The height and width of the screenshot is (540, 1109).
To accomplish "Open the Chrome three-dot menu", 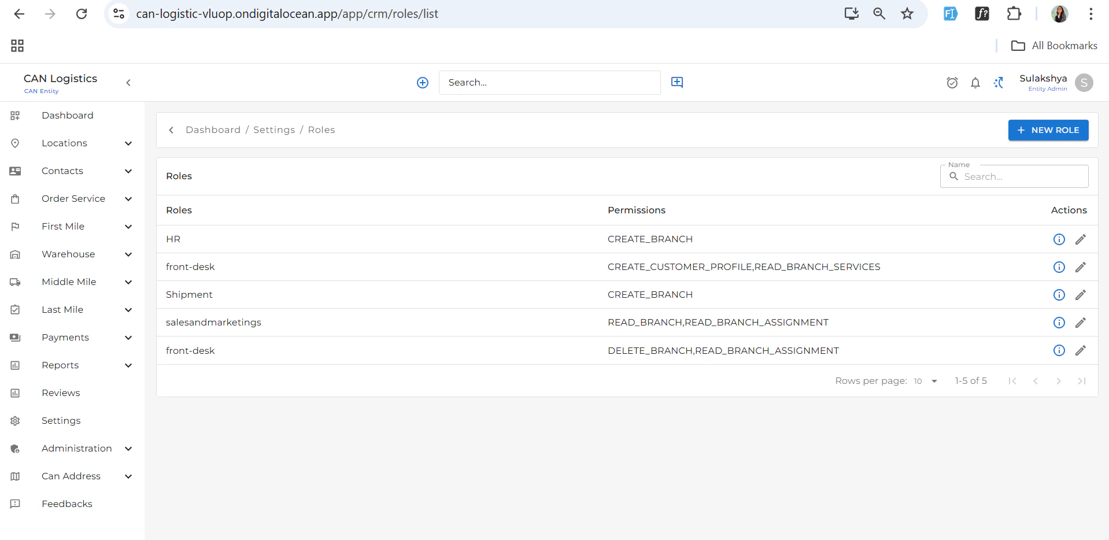I will [x=1090, y=14].
